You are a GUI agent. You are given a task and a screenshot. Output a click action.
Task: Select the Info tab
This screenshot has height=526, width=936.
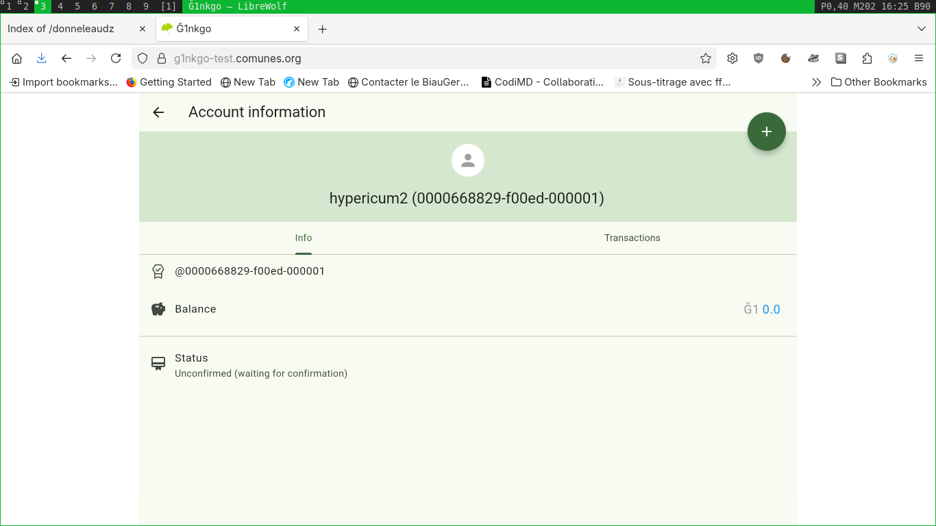tap(303, 238)
